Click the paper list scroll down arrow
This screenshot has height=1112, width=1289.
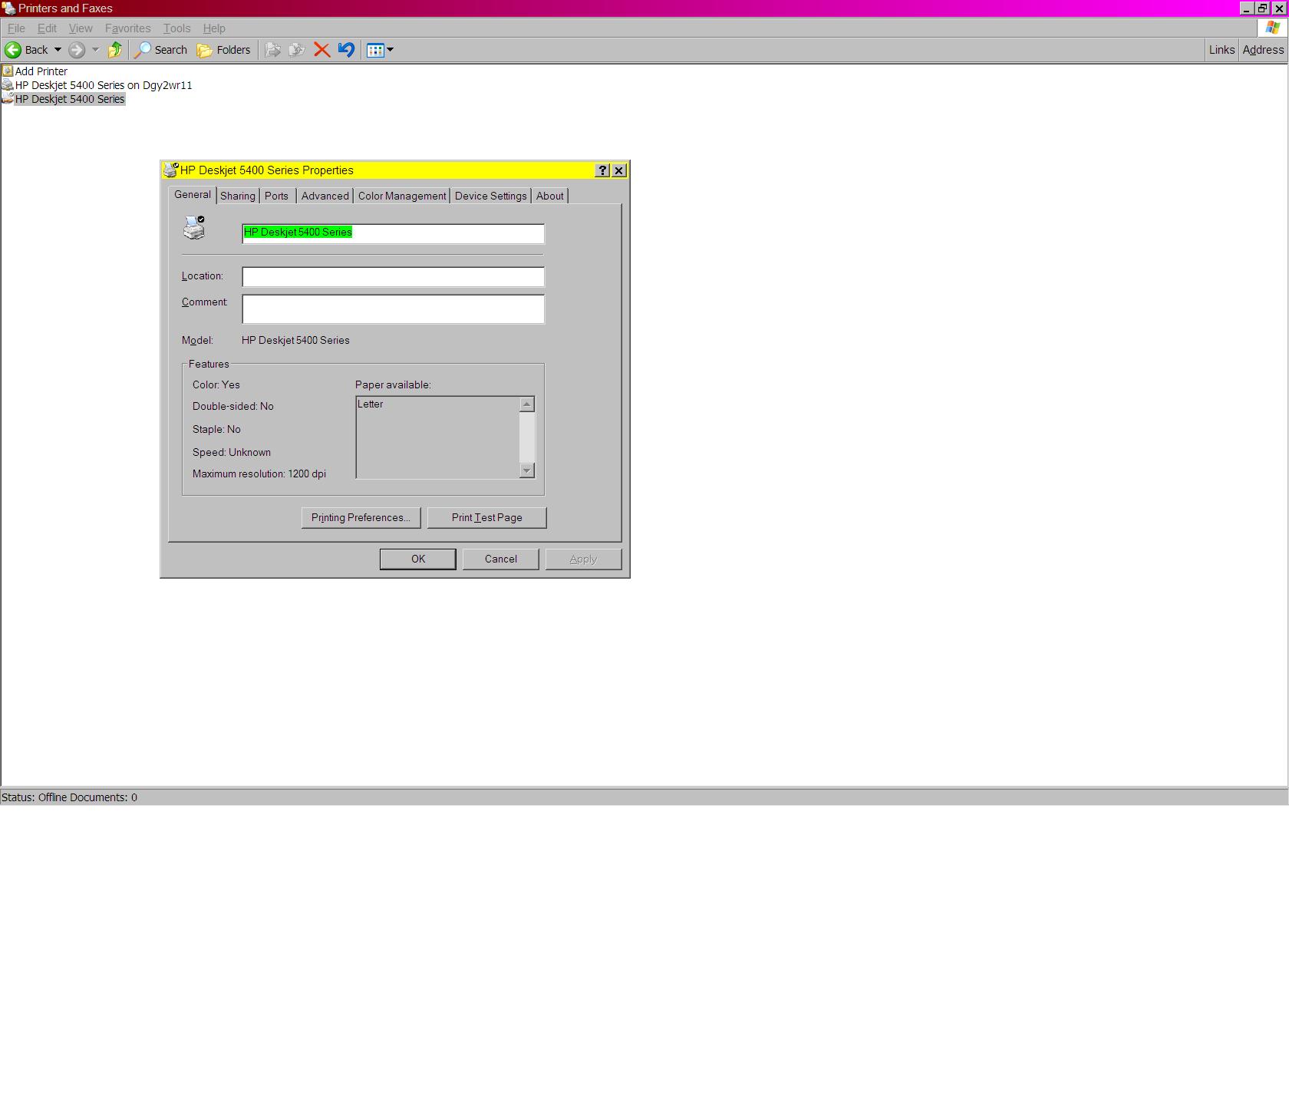point(526,470)
